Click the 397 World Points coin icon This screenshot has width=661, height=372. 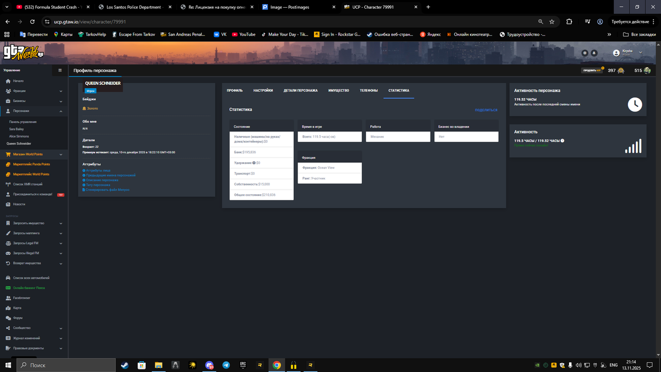pyautogui.click(x=621, y=70)
